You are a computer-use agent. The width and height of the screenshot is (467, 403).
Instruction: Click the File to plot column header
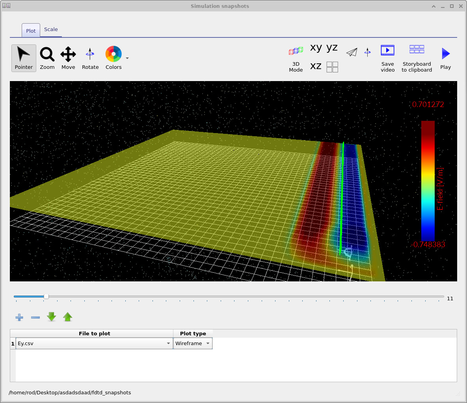tap(95, 333)
